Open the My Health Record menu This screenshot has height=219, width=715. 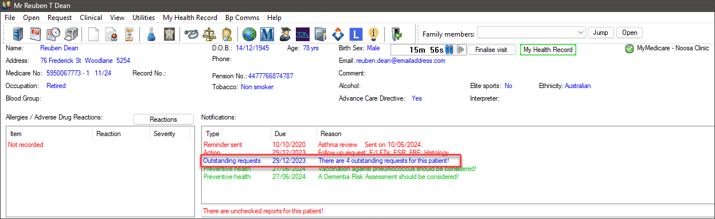click(190, 18)
